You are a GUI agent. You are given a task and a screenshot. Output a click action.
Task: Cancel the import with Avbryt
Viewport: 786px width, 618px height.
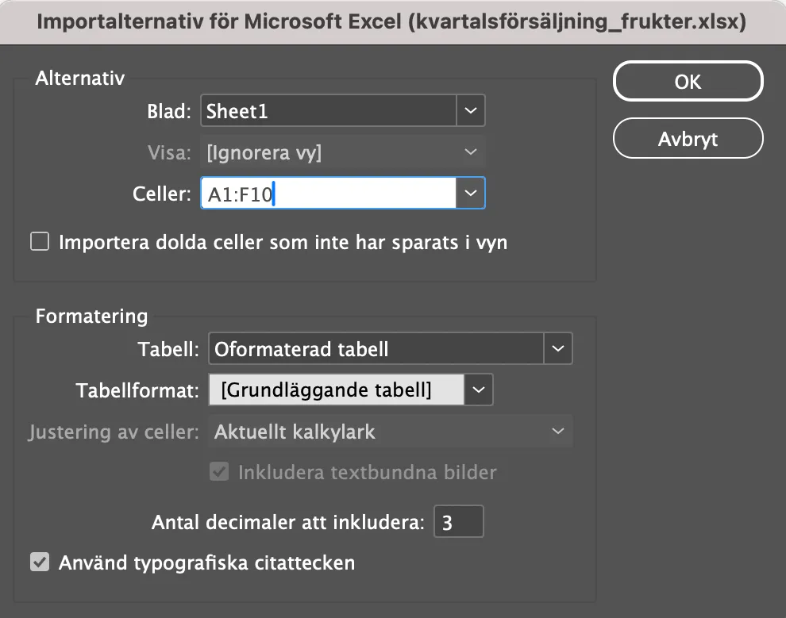click(688, 138)
